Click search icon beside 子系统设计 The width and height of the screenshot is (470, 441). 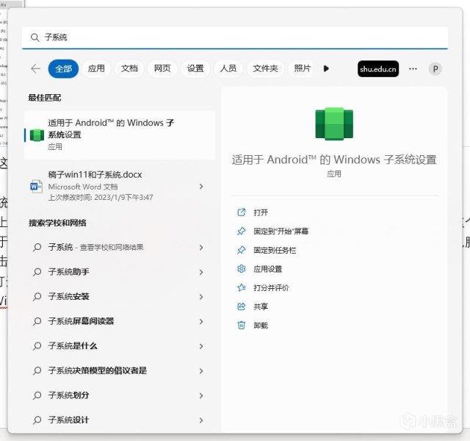tap(37, 420)
